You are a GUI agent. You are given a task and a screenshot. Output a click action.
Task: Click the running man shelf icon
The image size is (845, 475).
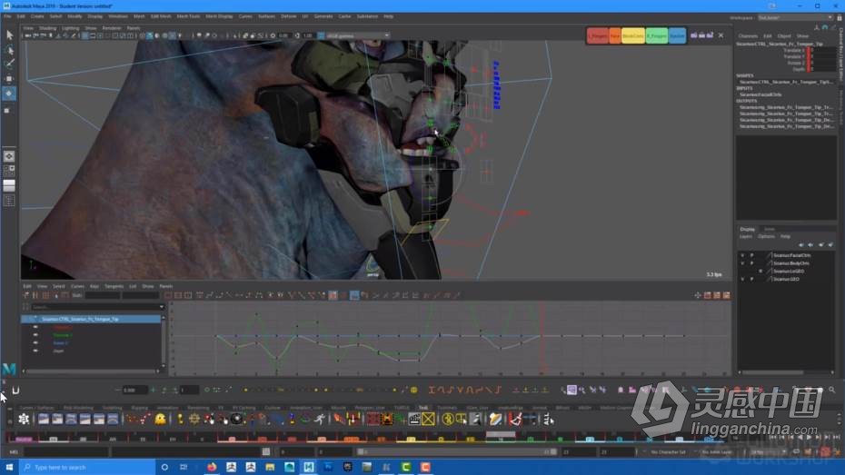pyautogui.click(x=320, y=419)
